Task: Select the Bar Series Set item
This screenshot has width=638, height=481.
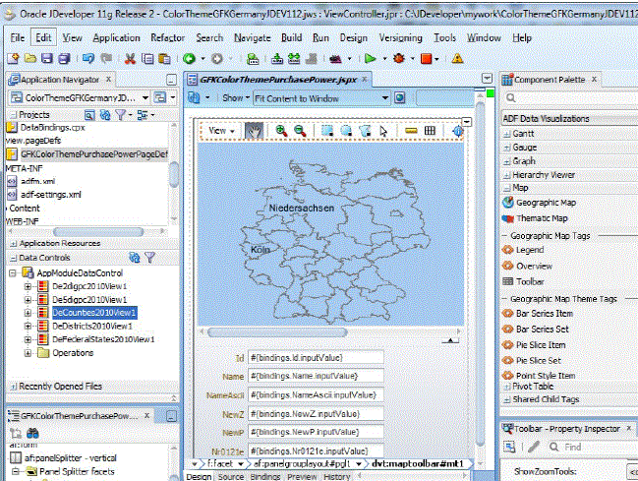Action: [x=542, y=330]
